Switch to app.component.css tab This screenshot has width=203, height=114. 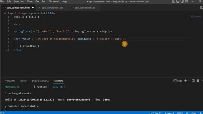point(52,8)
